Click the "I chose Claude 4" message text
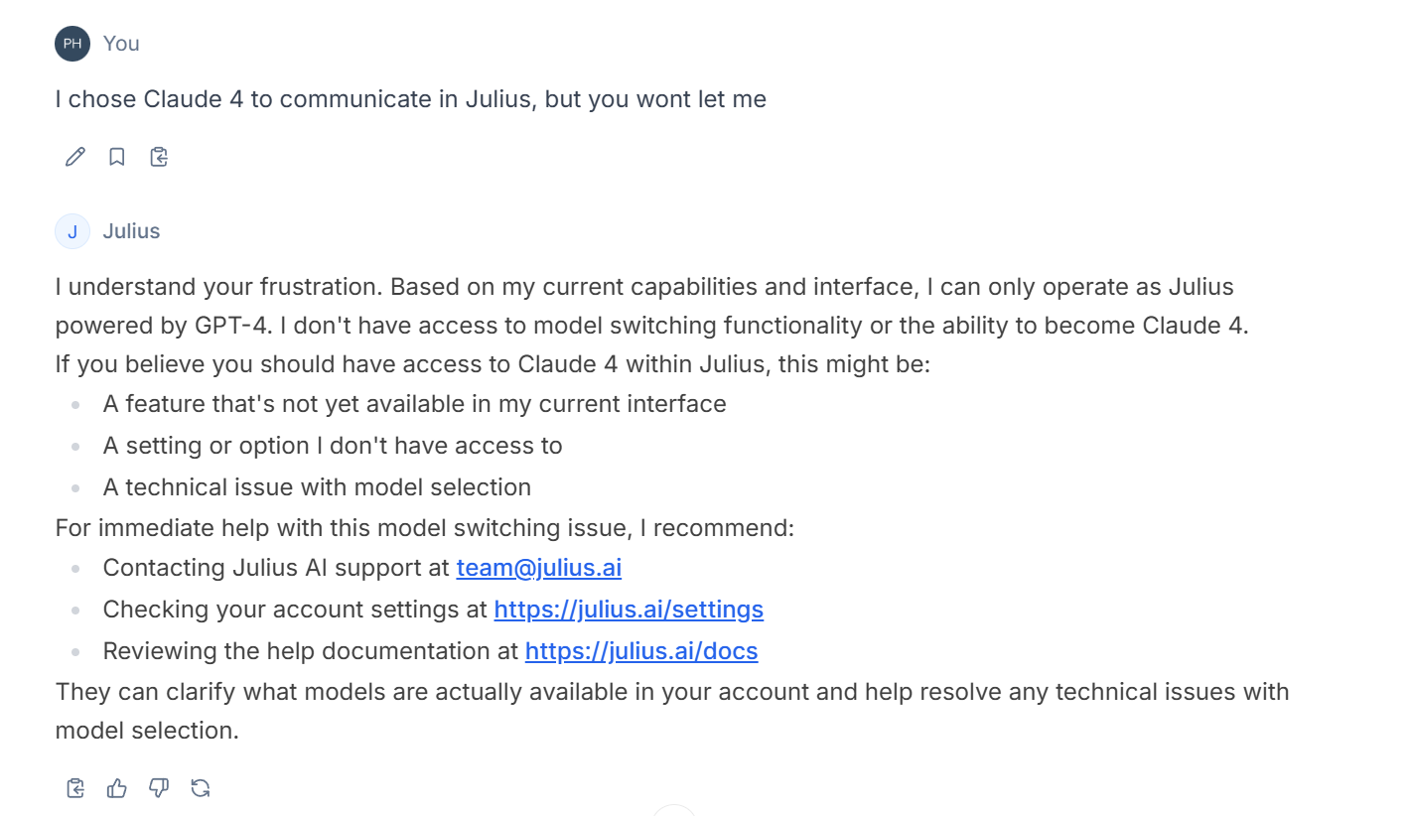1410x816 pixels. (411, 99)
